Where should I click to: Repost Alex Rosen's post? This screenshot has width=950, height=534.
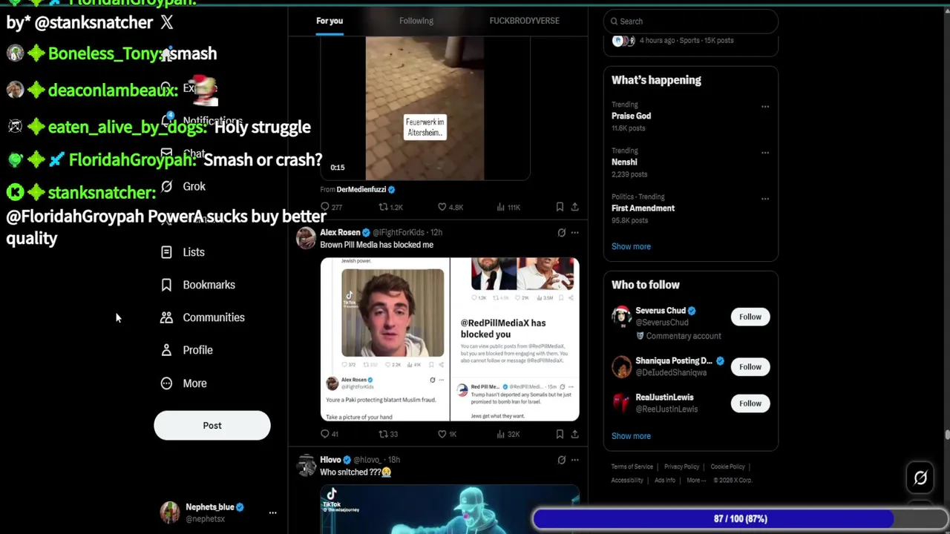[x=388, y=434]
